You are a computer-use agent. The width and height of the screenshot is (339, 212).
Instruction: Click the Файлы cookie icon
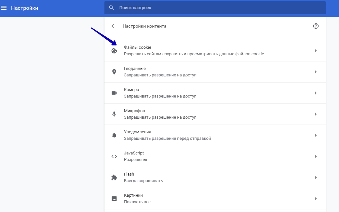click(114, 51)
